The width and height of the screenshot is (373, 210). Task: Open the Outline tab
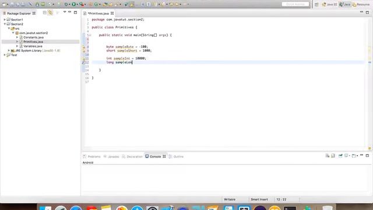pos(176,156)
